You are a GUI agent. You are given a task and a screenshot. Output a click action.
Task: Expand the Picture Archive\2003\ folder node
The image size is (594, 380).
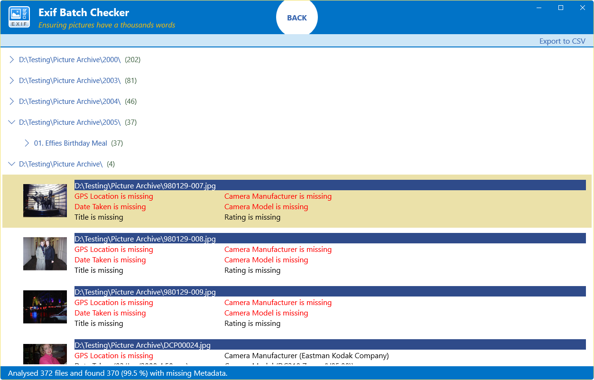click(x=12, y=81)
